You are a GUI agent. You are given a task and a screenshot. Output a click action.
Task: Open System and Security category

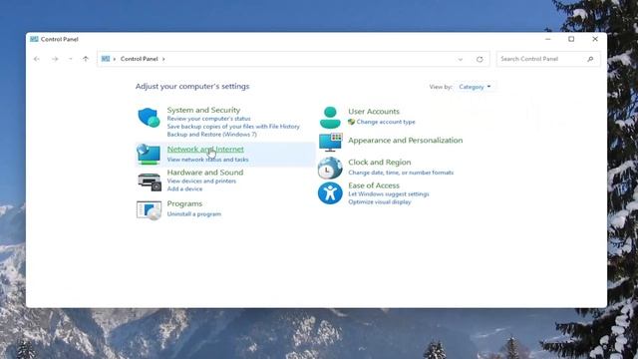[x=203, y=110]
